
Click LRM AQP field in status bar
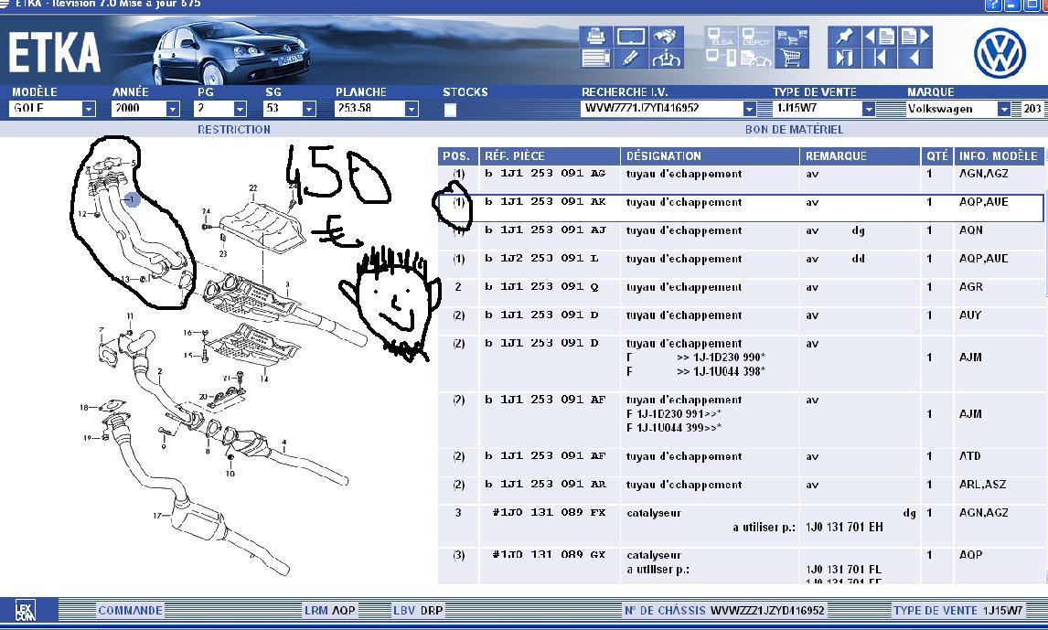(329, 610)
